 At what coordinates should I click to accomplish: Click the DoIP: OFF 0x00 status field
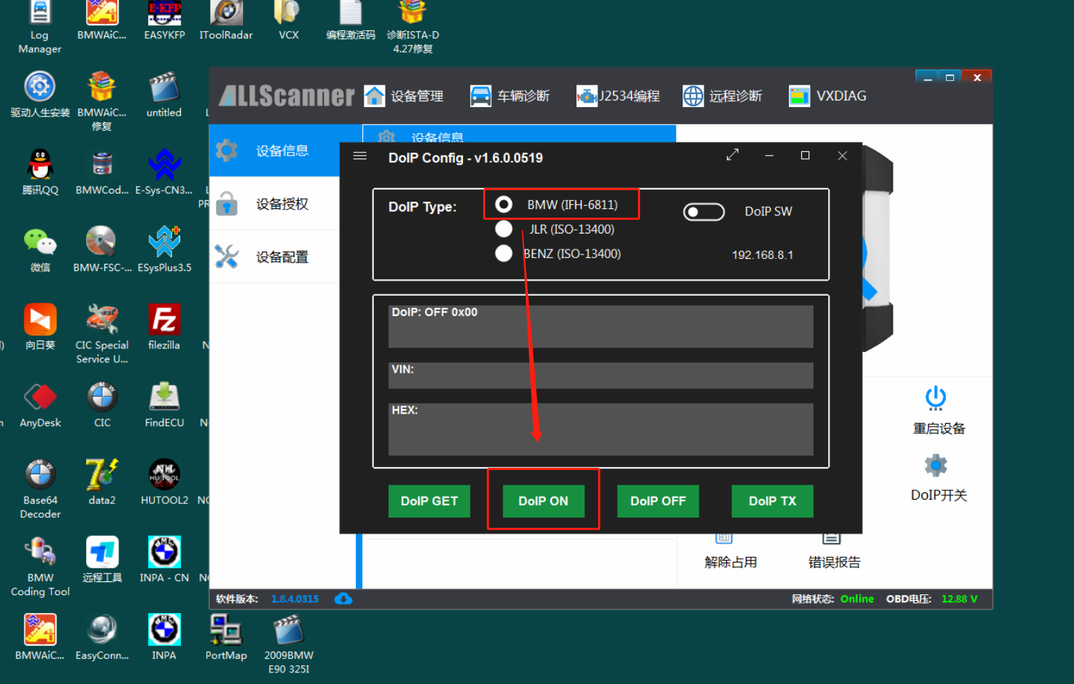(x=601, y=326)
